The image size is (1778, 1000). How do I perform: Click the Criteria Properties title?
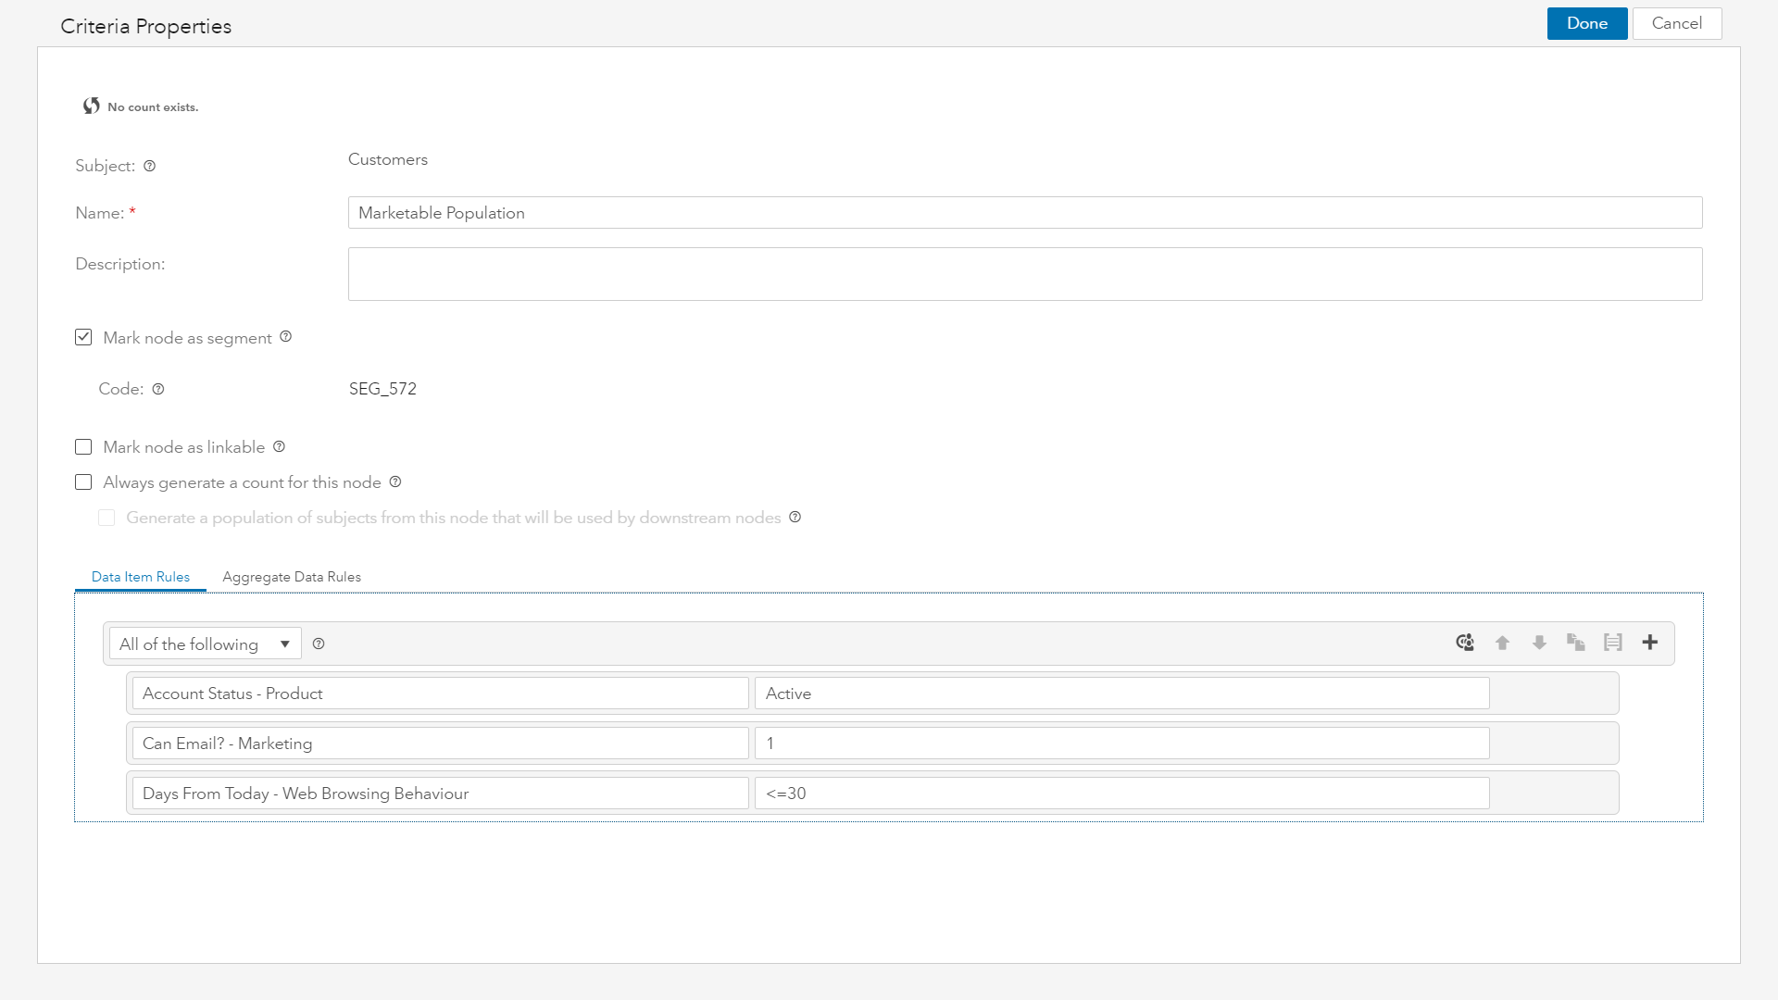point(146,26)
